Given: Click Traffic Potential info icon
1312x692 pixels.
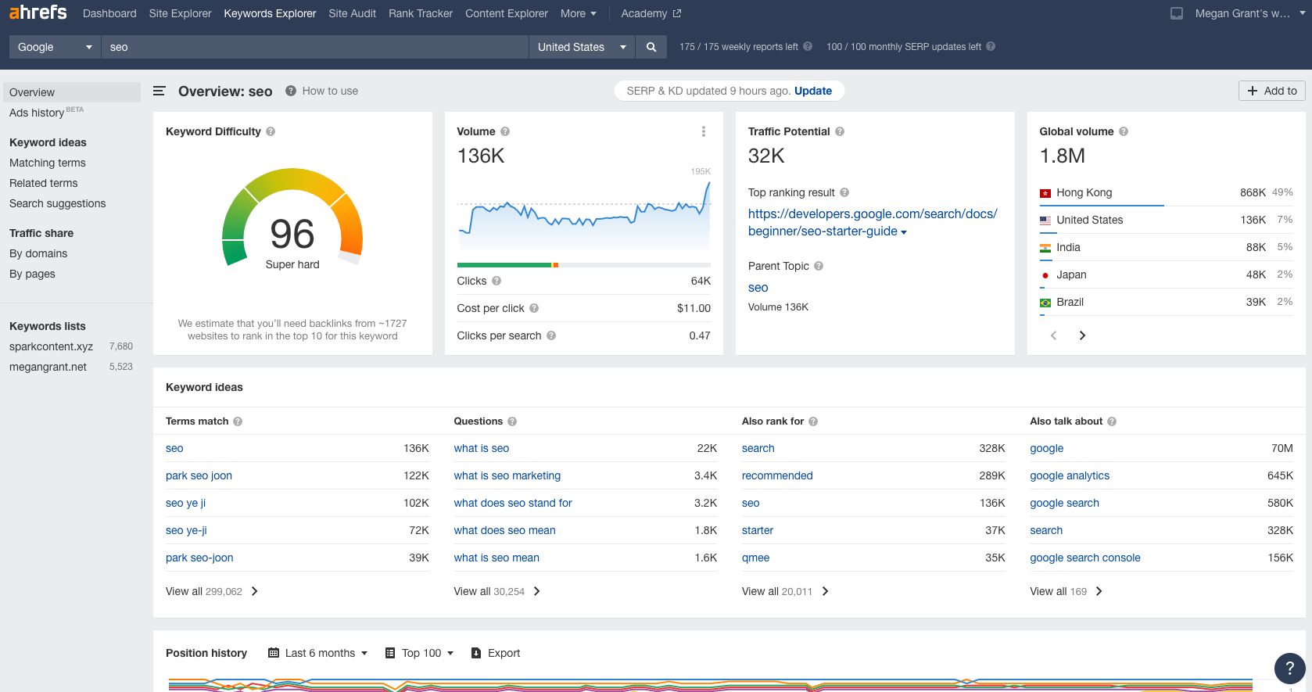Looking at the screenshot, I should click(x=840, y=131).
